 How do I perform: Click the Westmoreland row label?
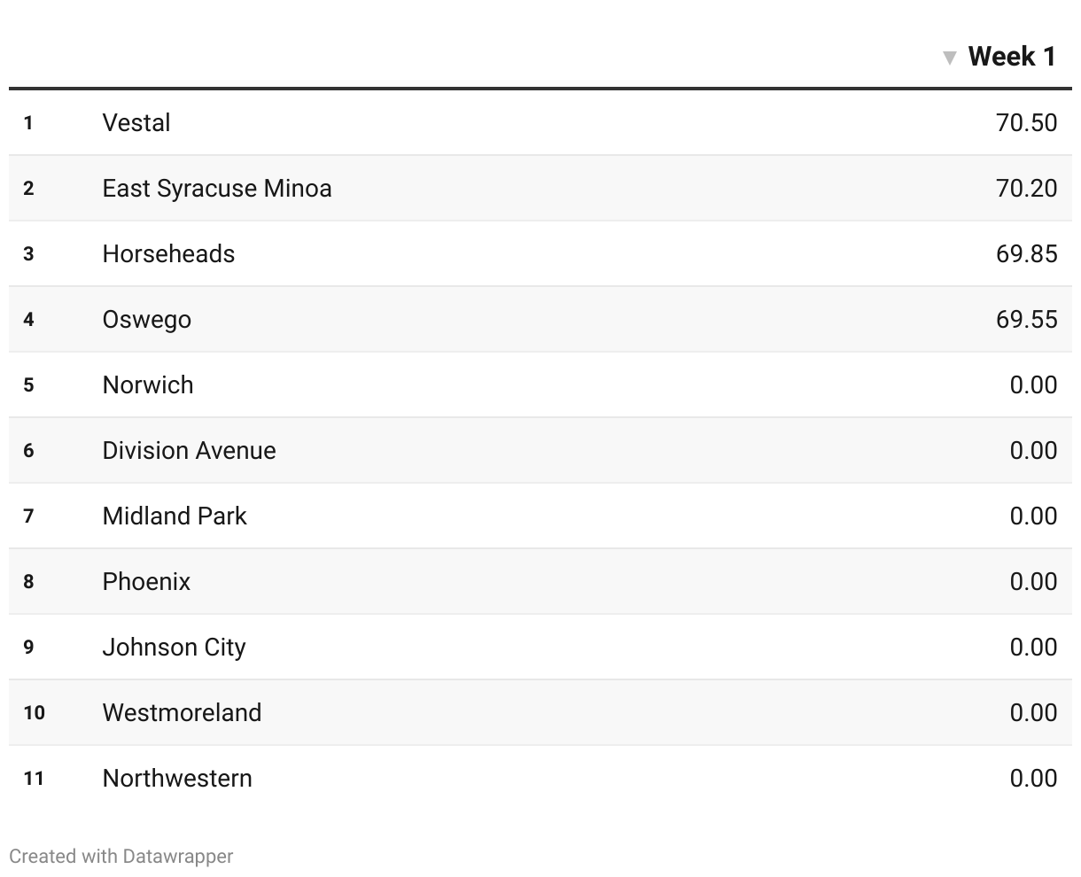pyautogui.click(x=182, y=712)
